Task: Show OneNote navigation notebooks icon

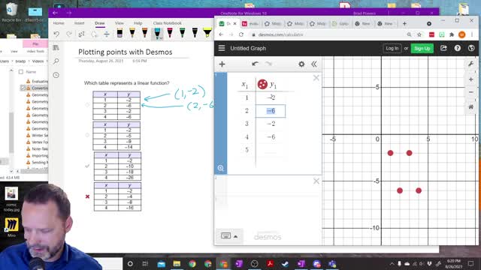Action: point(56,48)
